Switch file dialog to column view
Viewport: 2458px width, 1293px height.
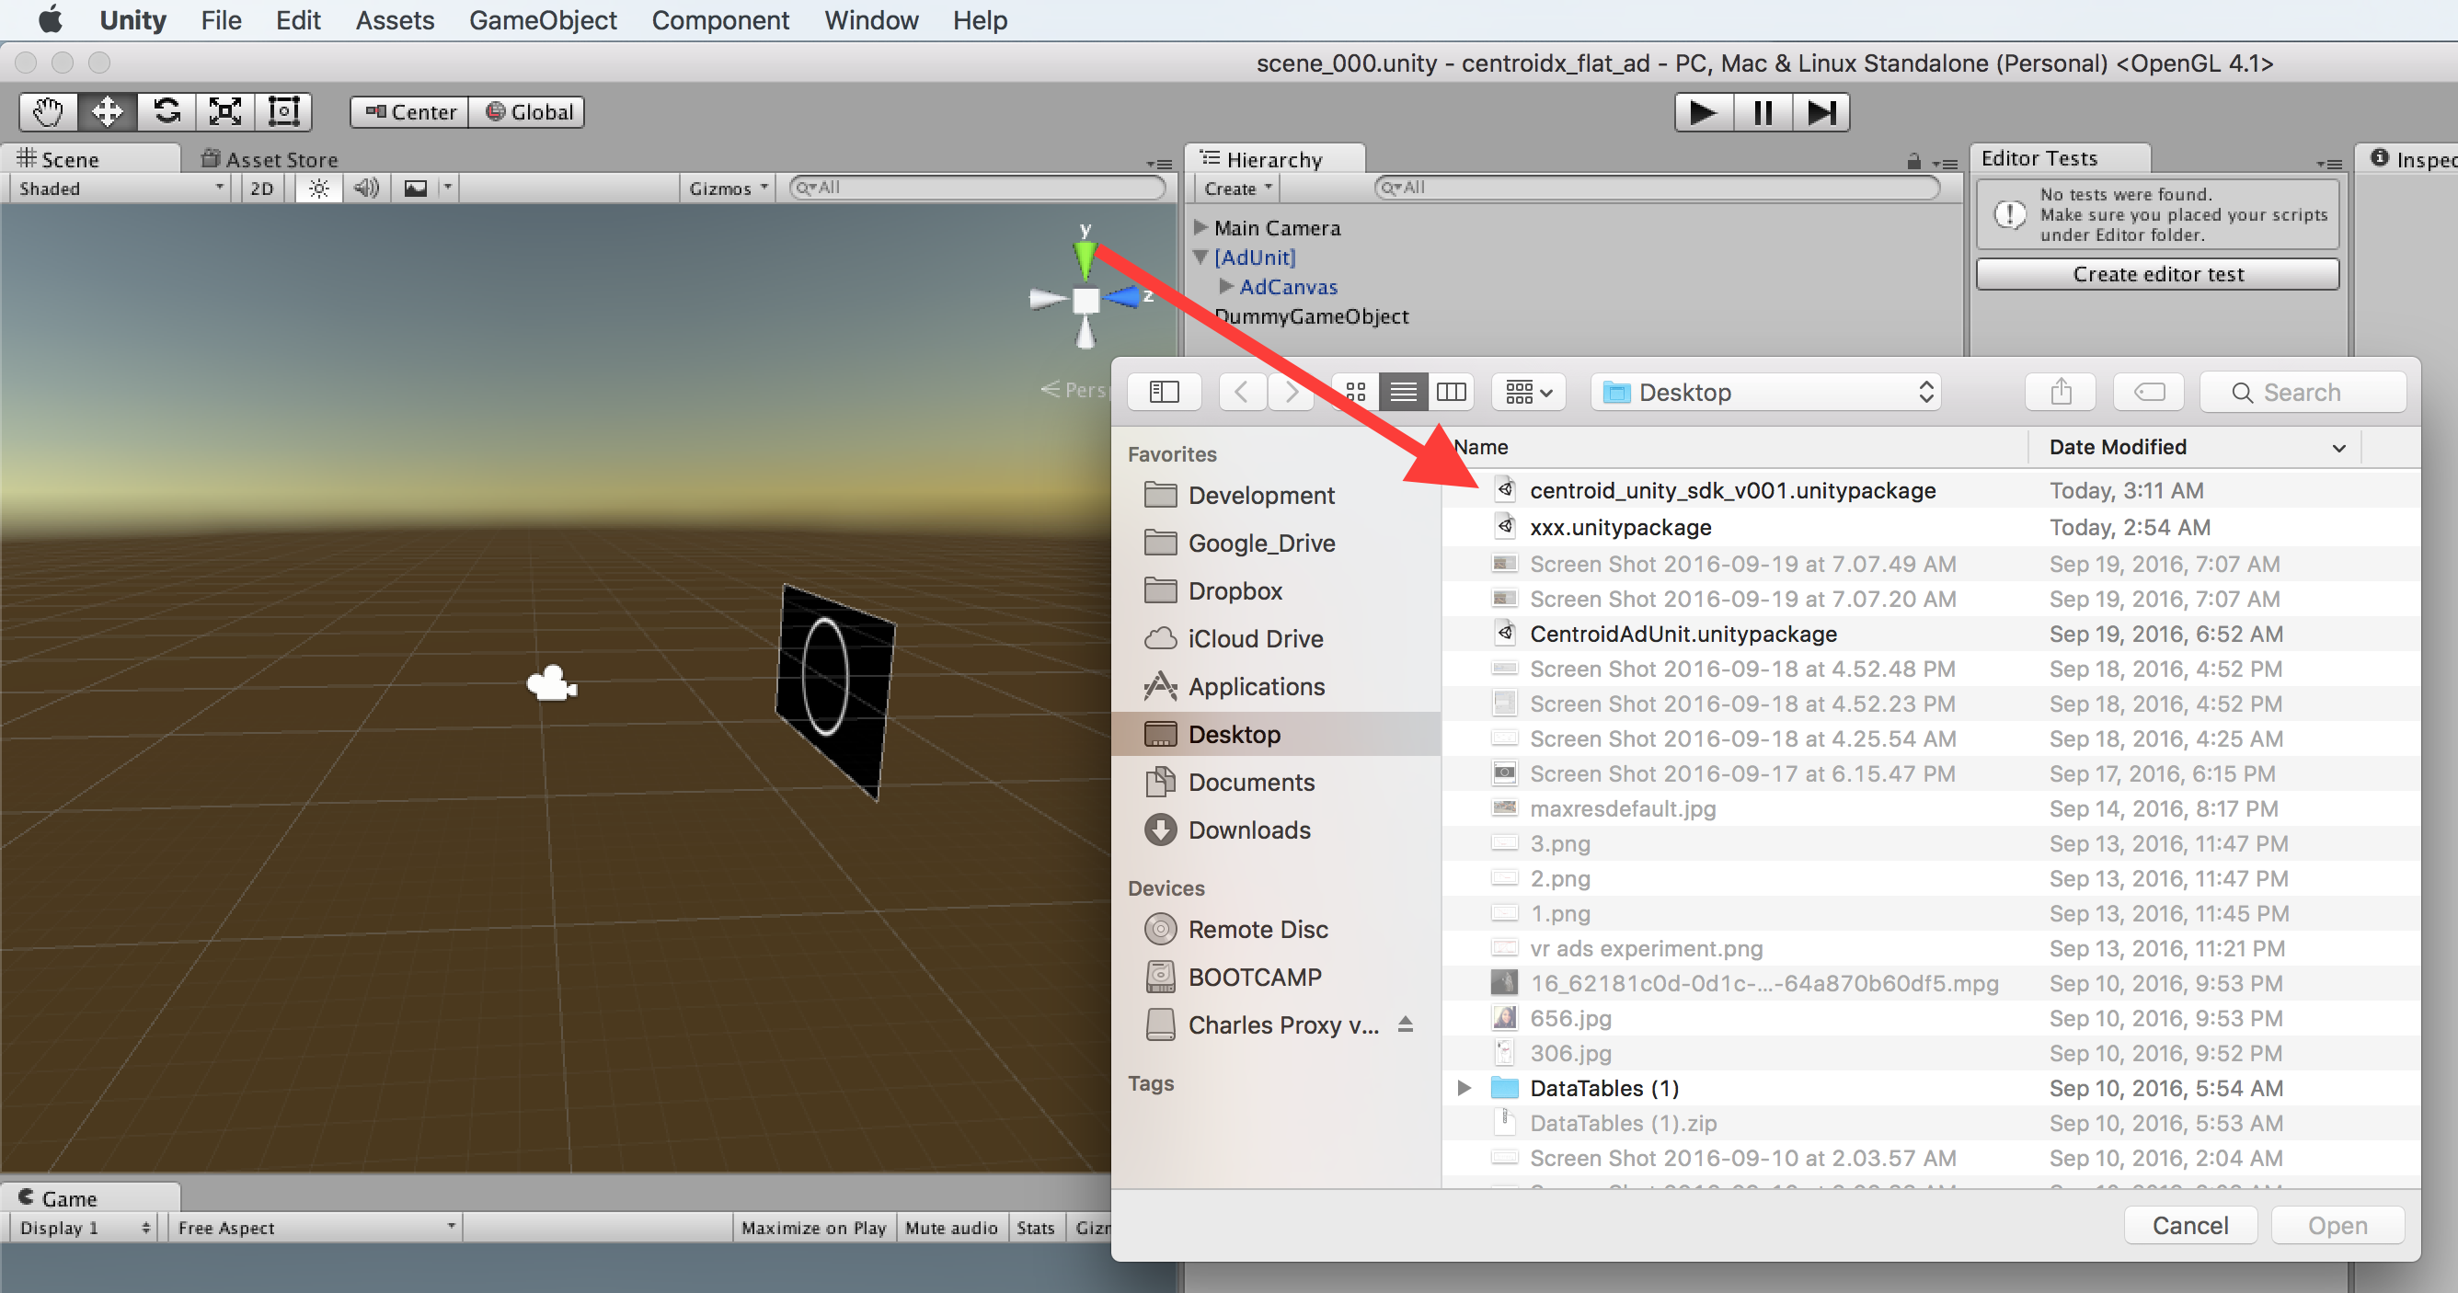1452,392
